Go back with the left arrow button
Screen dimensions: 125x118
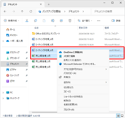click(5, 11)
